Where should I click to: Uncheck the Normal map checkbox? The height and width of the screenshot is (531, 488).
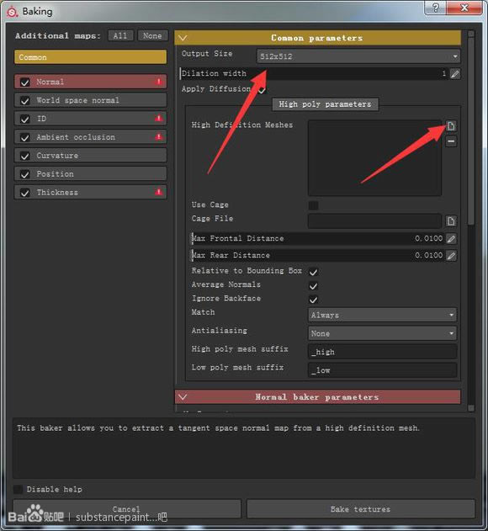[x=24, y=82]
